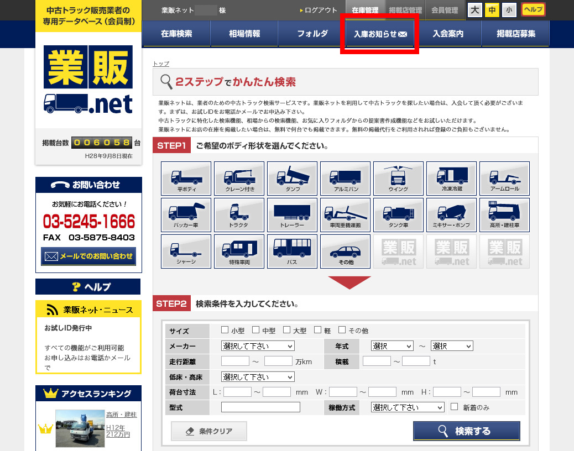Select the 特殊車両 special vehicle icon

pyautogui.click(x=239, y=251)
